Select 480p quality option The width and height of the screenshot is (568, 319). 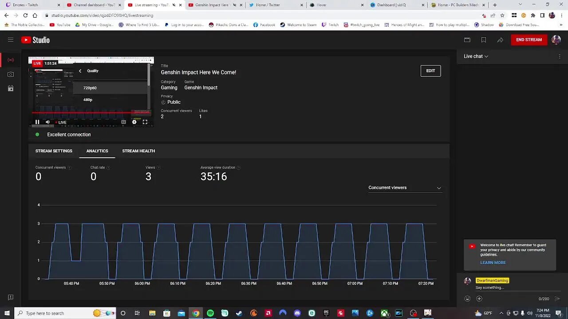(x=110, y=100)
